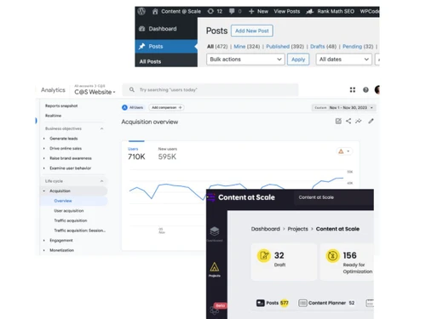Click the search magnifier icon in Analytics

[132, 89]
